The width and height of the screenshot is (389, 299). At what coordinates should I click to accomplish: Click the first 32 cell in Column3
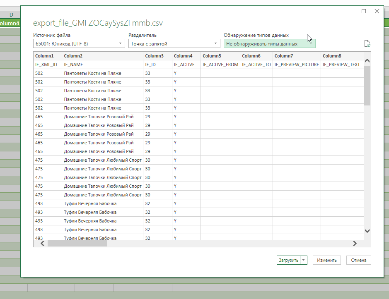(x=157, y=203)
